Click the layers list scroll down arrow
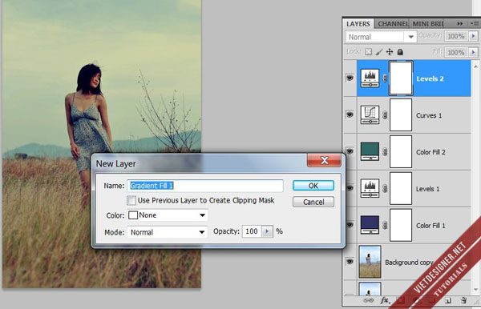481x309 pixels. tap(475, 289)
